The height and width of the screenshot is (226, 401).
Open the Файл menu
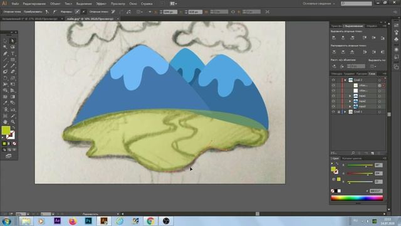click(x=15, y=4)
